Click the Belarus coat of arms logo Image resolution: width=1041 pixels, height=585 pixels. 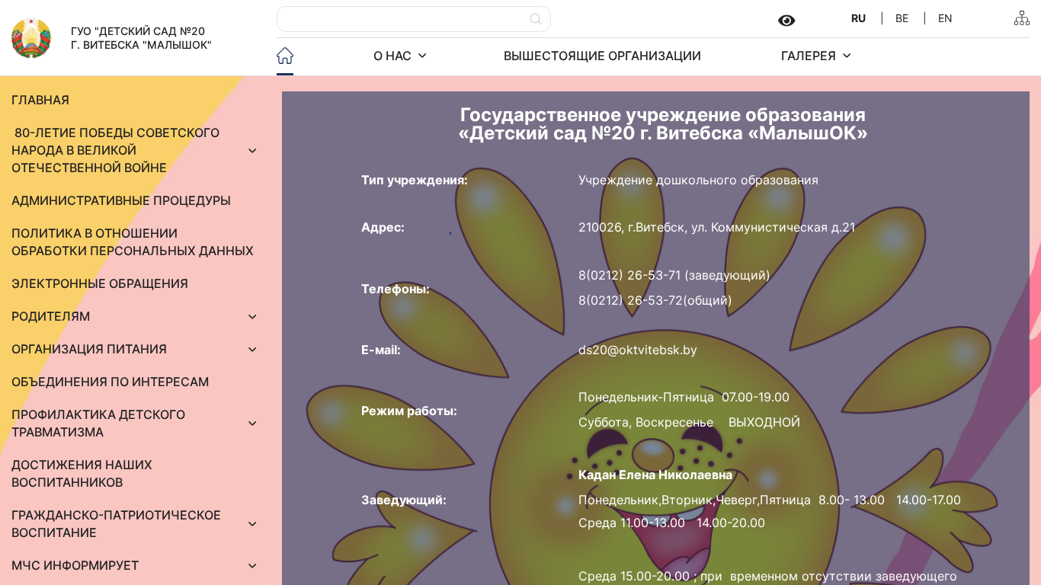pos(31,38)
